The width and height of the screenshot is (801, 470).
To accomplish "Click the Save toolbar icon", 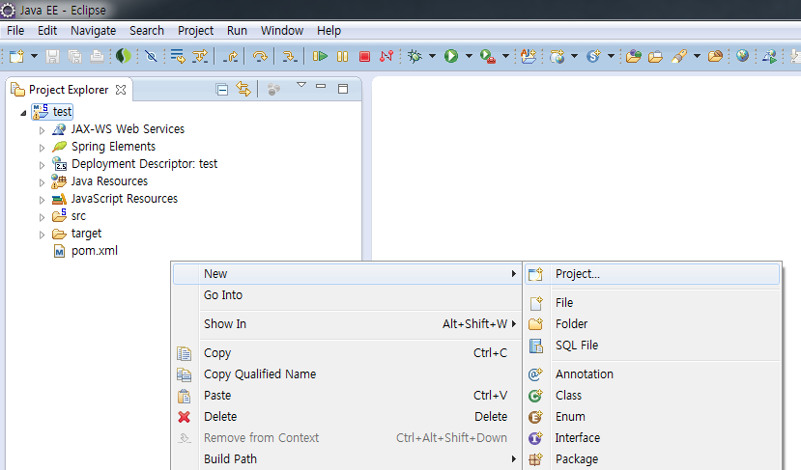I will (52, 56).
